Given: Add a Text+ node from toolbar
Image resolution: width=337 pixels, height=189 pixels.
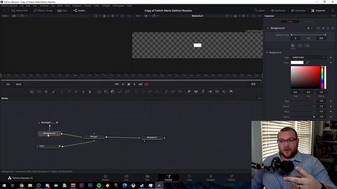Looking at the screenshot, I should point(46,92).
